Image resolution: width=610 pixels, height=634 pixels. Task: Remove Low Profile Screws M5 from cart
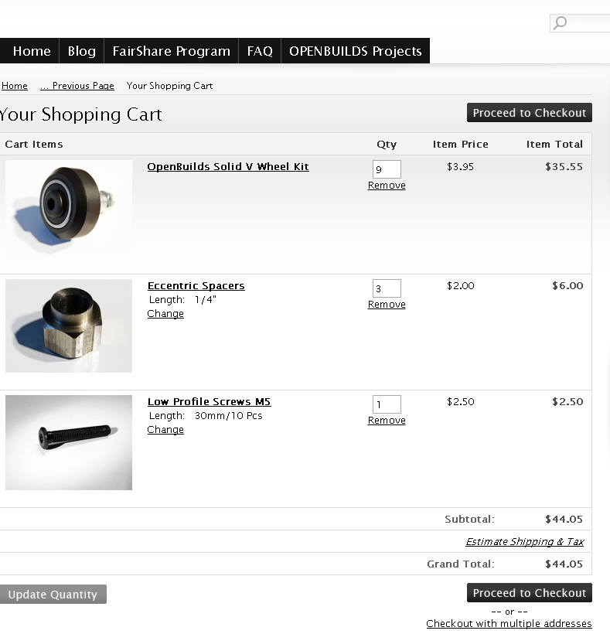(x=387, y=421)
